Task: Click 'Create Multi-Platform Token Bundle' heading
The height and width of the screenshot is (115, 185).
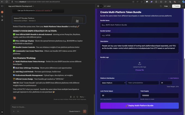Action: coord(121,12)
